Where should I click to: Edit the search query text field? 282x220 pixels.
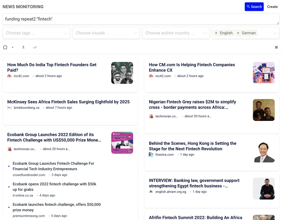141,19
